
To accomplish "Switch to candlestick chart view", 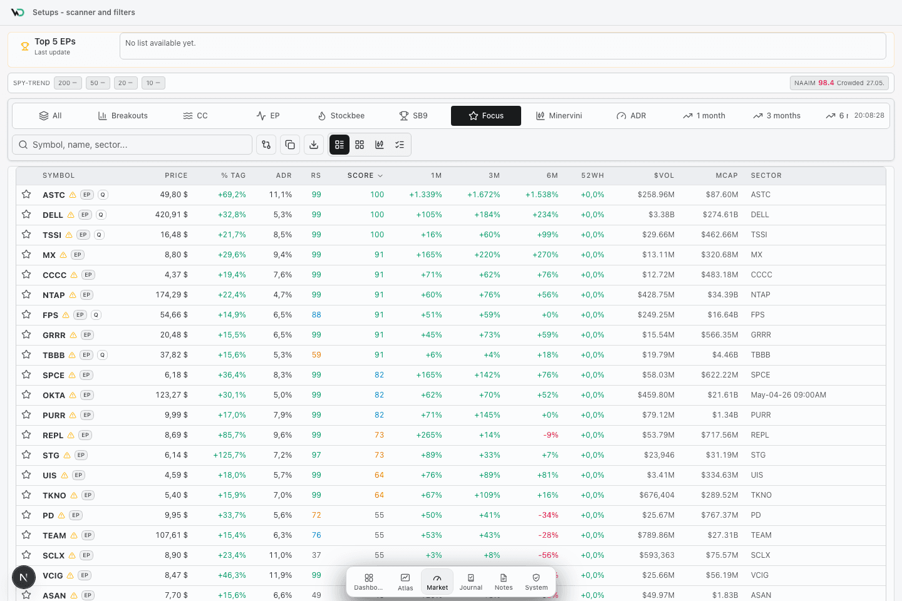I will pos(380,145).
